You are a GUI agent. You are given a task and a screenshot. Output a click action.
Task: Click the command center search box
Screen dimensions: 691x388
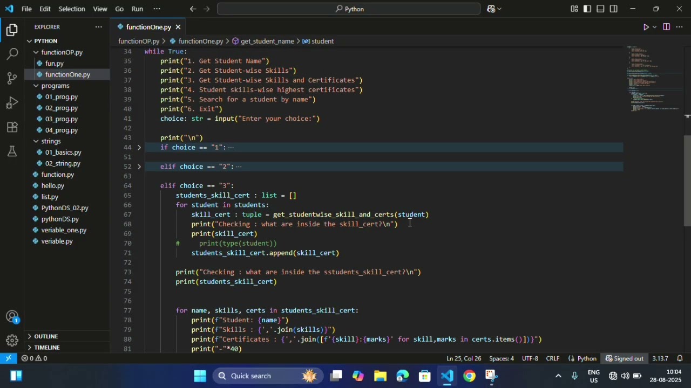(x=349, y=9)
